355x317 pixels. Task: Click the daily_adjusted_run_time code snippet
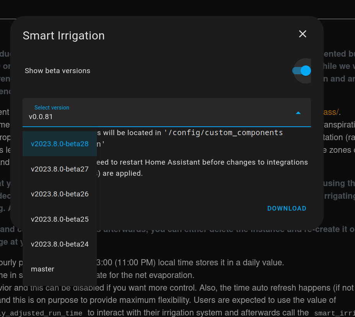coord(40,313)
